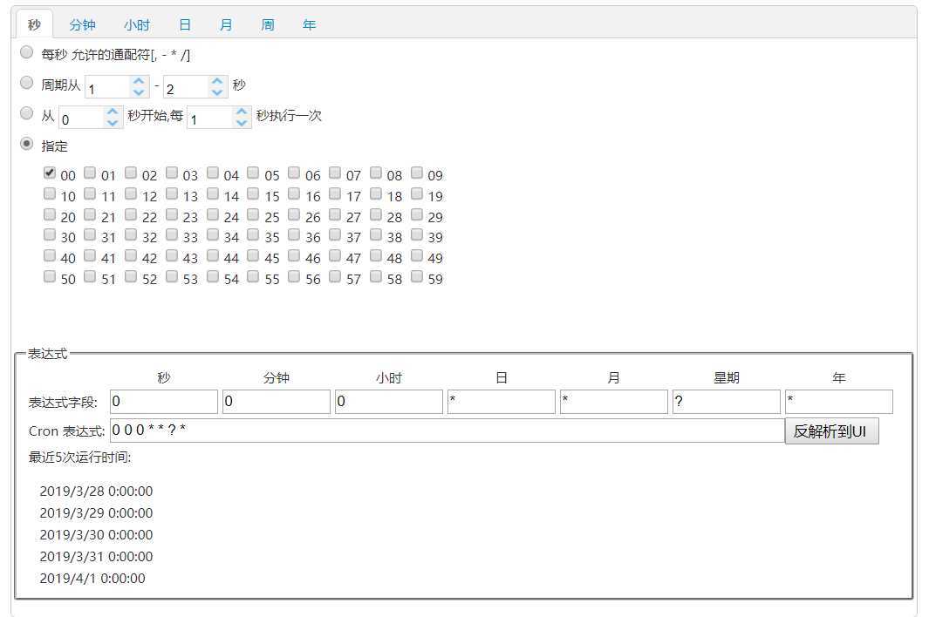Click the run time 2019/4/1 0:00:00
The height and width of the screenshot is (617, 929).
92,579
